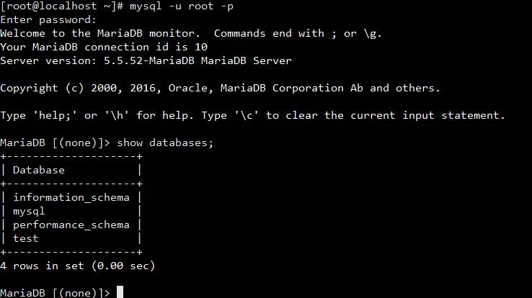This screenshot has height=298, width=532.
Task: Click the "show databases;" command text
Action: pos(165,143)
